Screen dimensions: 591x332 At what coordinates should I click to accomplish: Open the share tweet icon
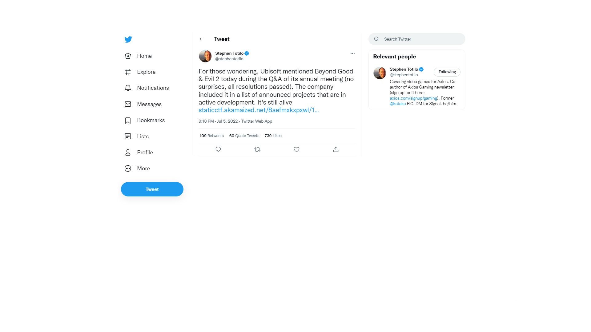pos(336,149)
